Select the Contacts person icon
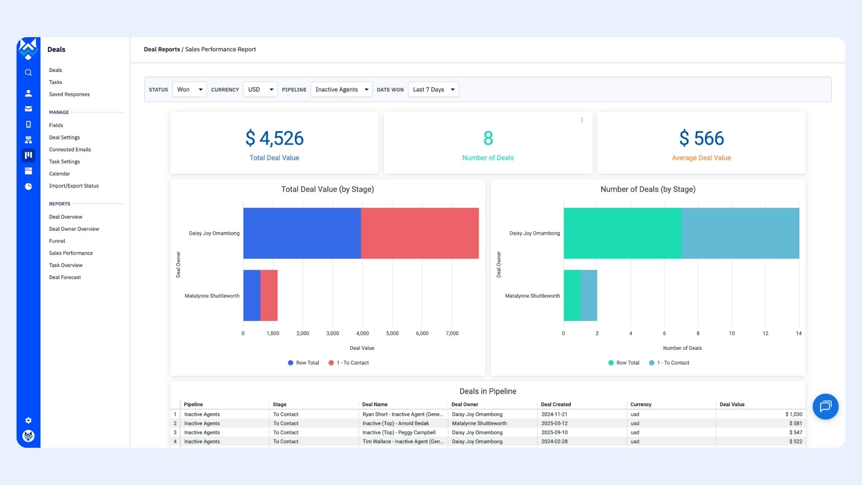The width and height of the screenshot is (862, 485). tap(28, 93)
